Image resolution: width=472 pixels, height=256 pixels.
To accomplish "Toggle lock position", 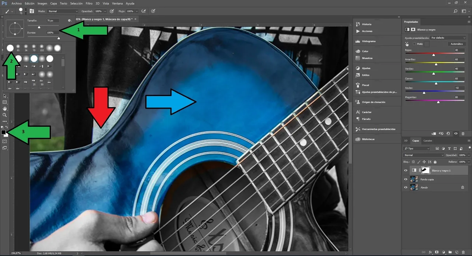I will [424, 162].
